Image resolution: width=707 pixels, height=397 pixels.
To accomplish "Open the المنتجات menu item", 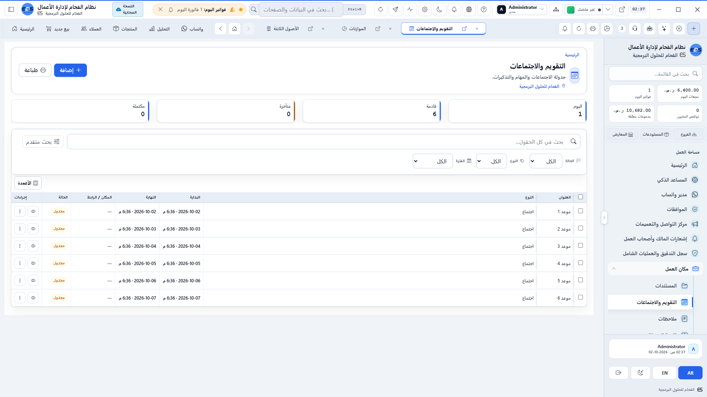I will pos(125,29).
